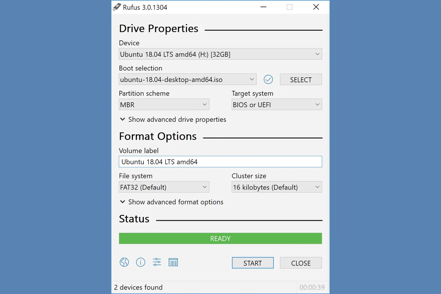The height and width of the screenshot is (294, 441).
Task: Open the Cluster size dropdown
Action: pyautogui.click(x=276, y=187)
